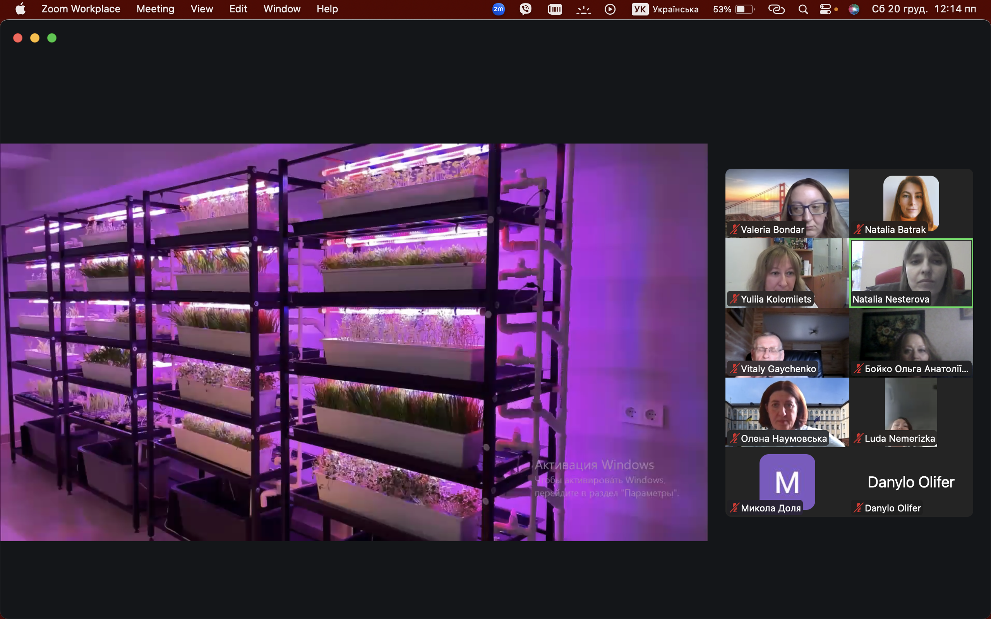Open Spotlight search magnifier icon
Image resolution: width=991 pixels, height=619 pixels.
pyautogui.click(x=803, y=9)
